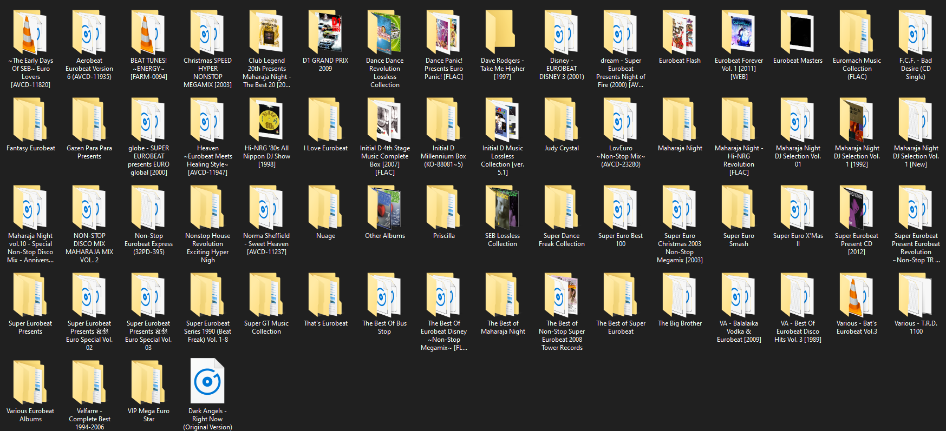Select the 'Initial D Millennium Box' label

click(443, 156)
